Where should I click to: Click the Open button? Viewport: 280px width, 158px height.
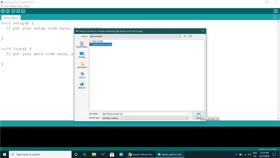tap(198, 114)
